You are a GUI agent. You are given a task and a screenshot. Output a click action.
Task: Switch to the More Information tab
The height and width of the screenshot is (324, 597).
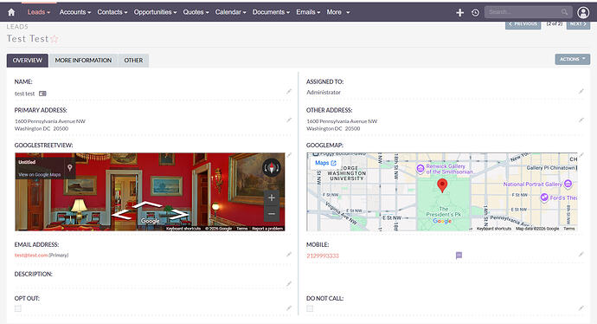point(83,61)
